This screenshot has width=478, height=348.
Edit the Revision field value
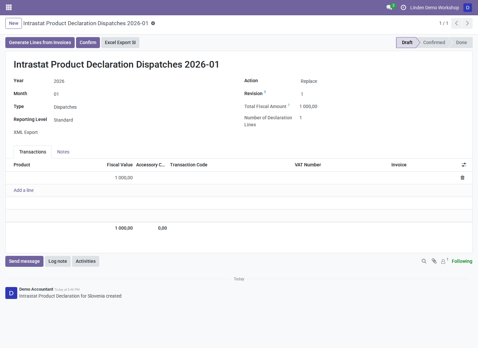pos(381,94)
